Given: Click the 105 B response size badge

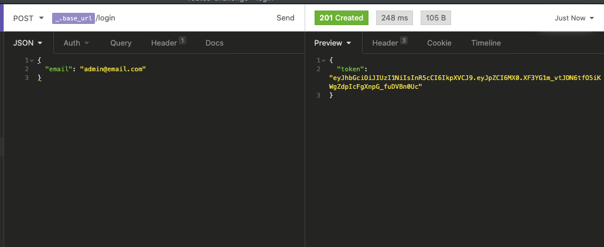Looking at the screenshot, I should pyautogui.click(x=436, y=18).
